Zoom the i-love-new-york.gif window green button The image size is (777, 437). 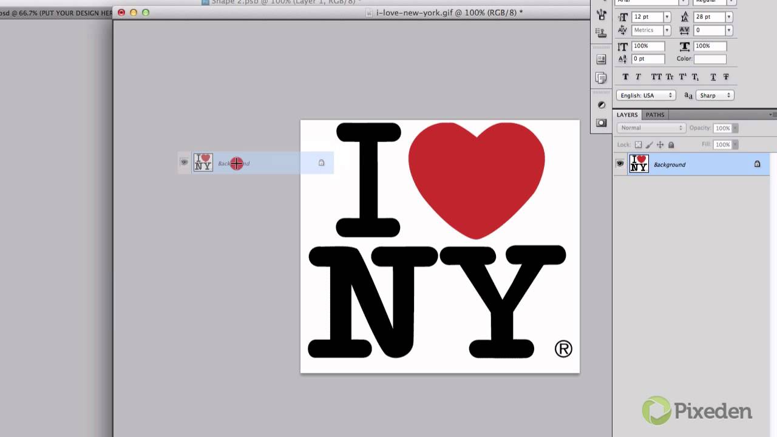(x=146, y=12)
